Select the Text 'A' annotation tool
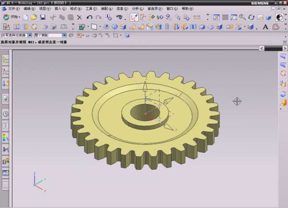This screenshot has height=208, width=288. pos(265,27)
